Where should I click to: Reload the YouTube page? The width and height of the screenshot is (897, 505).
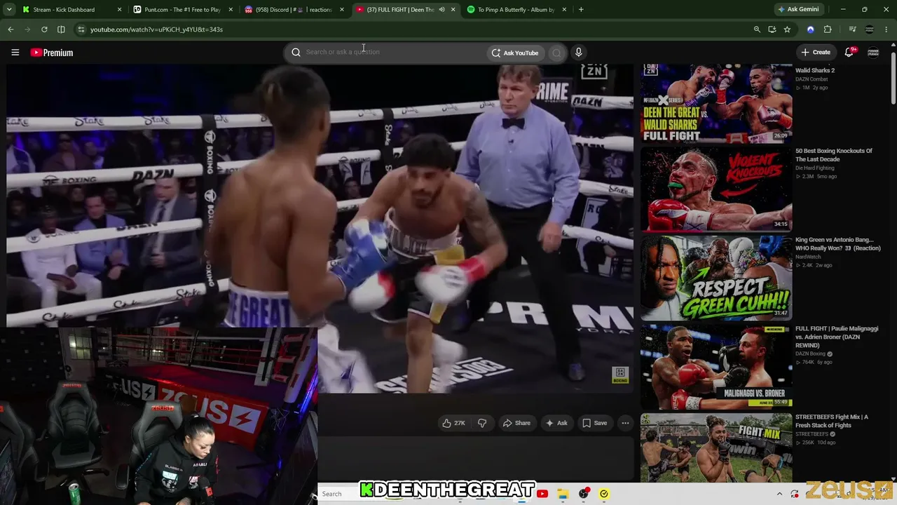[44, 29]
